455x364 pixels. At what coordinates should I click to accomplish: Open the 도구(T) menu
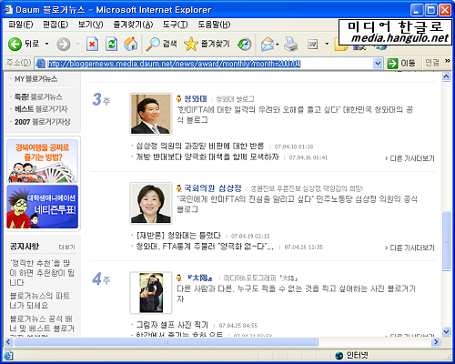click(x=175, y=25)
